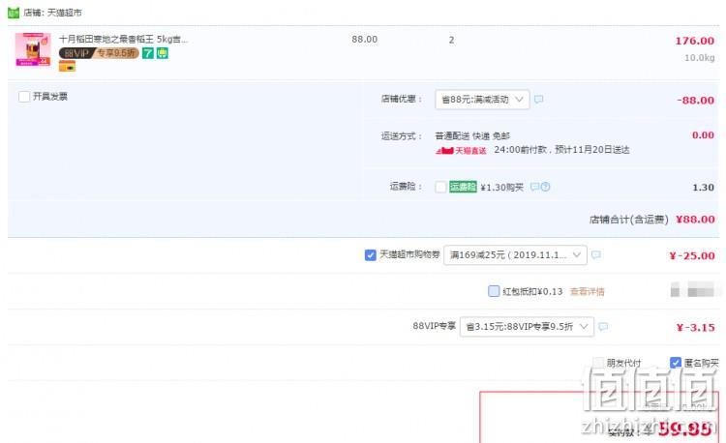Image resolution: width=726 pixels, height=443 pixels.
Task: Click the unit price 88.00
Action: click(x=364, y=40)
